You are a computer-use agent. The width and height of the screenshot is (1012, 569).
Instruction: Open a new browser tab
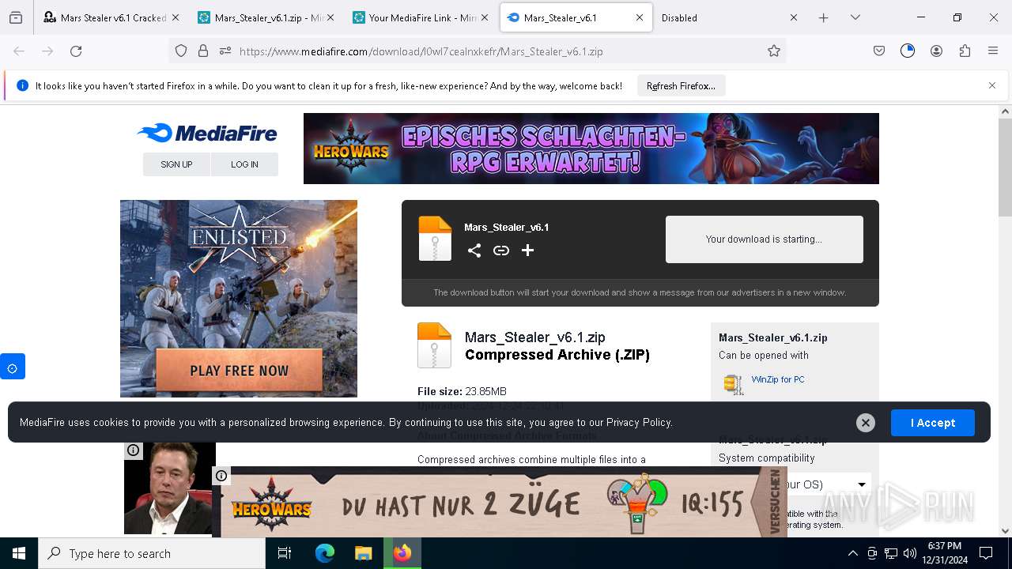823,17
